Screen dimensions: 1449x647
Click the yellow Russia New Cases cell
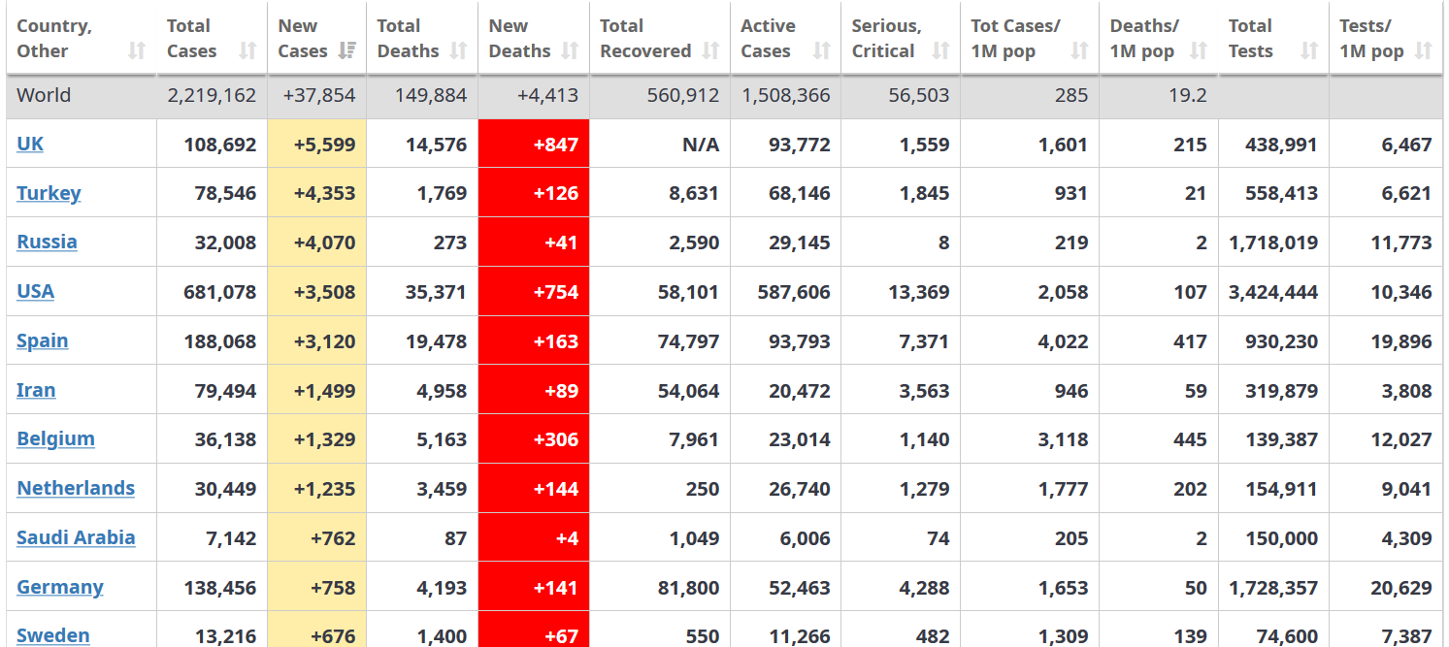pyautogui.click(x=317, y=242)
